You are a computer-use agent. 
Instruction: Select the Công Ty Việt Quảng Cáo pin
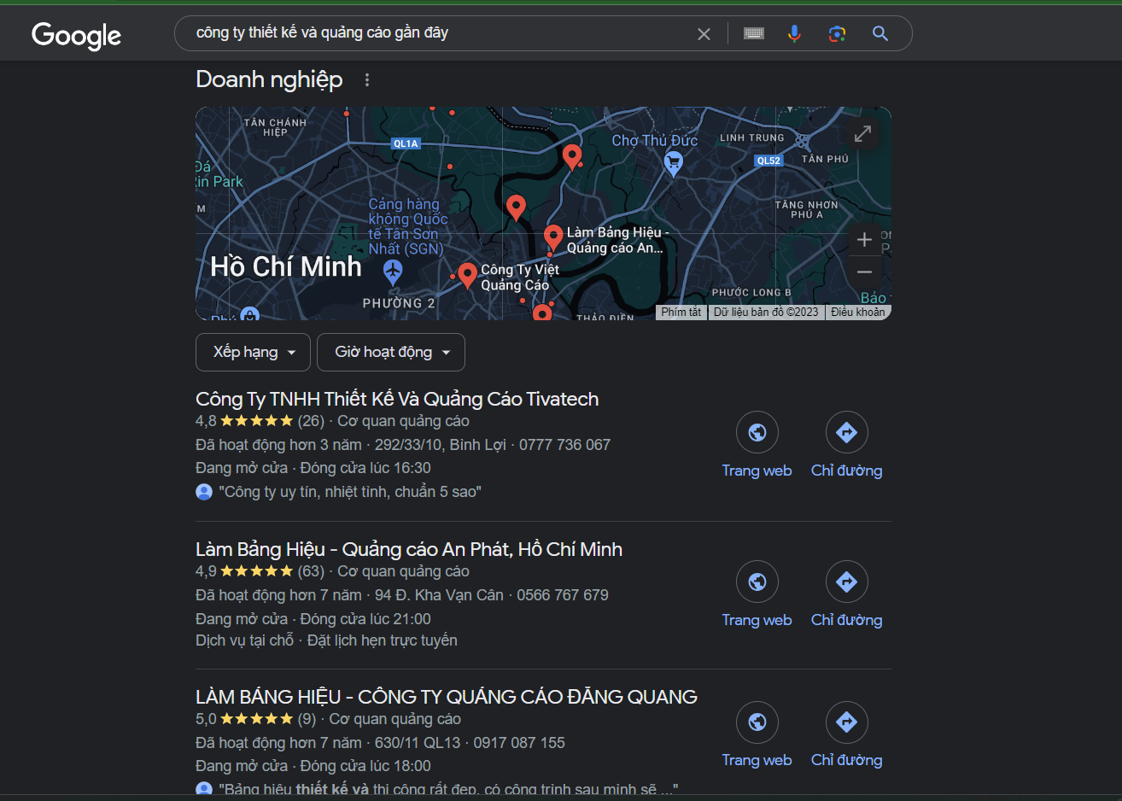coord(467,276)
